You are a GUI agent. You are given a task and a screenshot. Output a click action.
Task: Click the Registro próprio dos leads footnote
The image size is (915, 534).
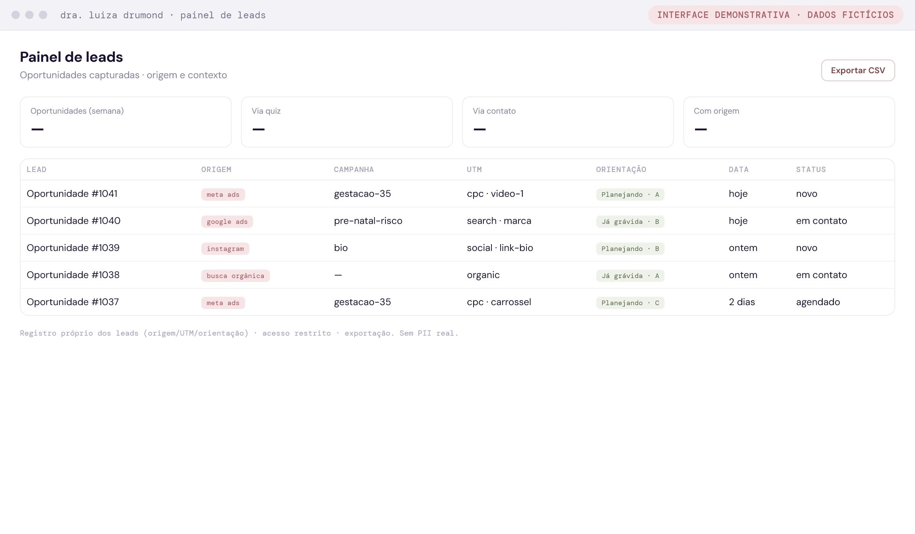pyautogui.click(x=239, y=333)
